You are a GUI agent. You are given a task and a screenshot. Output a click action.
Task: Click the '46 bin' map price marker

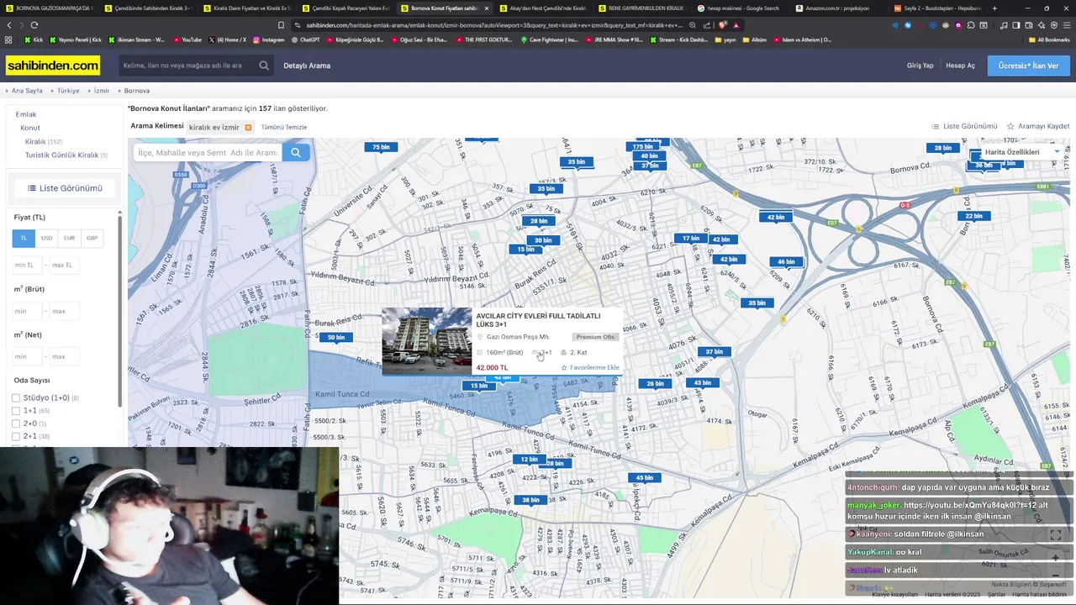(x=786, y=262)
